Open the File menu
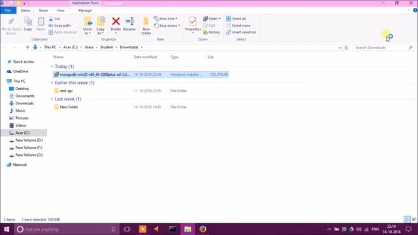The image size is (418, 235). [8, 10]
